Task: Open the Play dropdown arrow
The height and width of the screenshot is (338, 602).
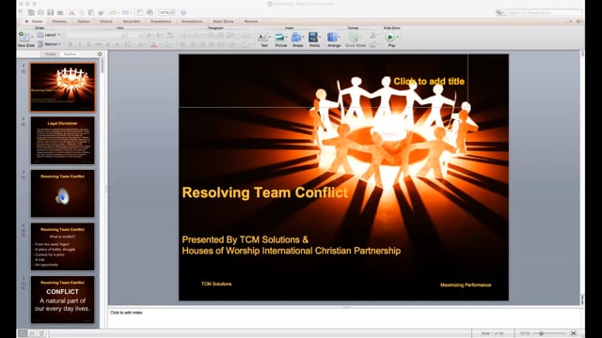Action: pyautogui.click(x=398, y=38)
